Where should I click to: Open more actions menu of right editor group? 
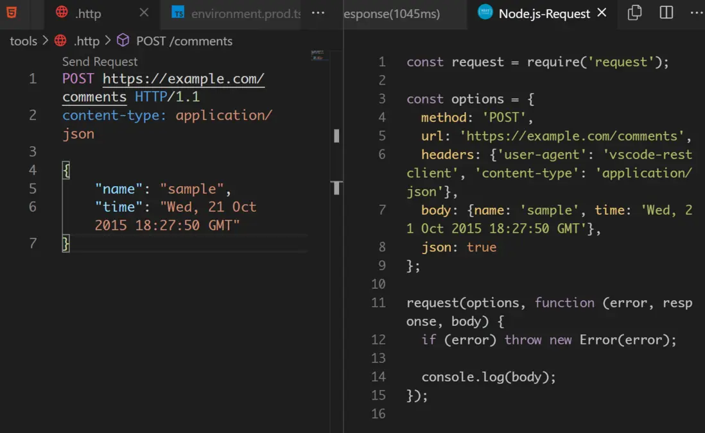pyautogui.click(x=697, y=13)
